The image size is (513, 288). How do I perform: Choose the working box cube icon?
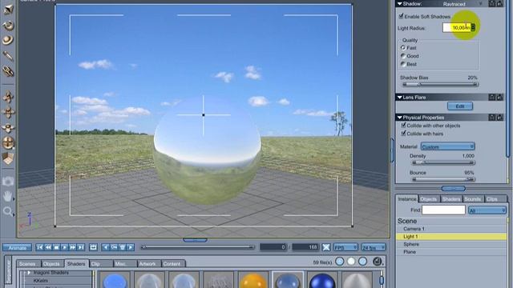click(x=8, y=158)
